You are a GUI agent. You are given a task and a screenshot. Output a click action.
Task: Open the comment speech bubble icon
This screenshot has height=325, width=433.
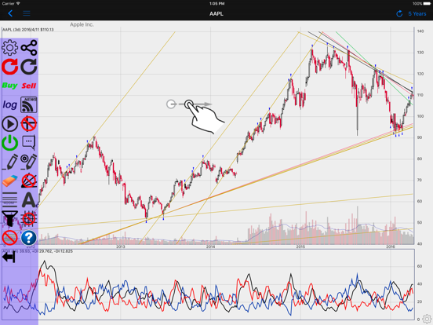(29, 143)
